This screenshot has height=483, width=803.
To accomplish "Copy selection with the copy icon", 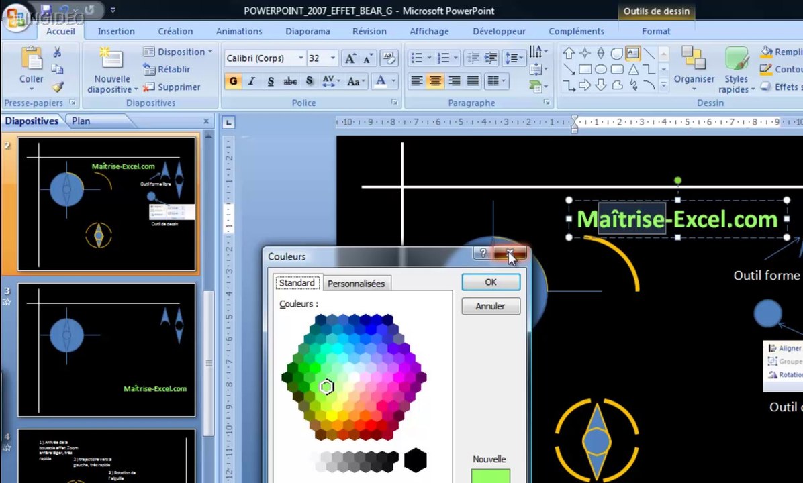I will pos(57,70).
